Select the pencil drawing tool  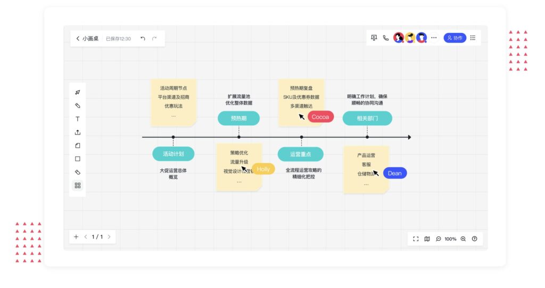pyautogui.click(x=78, y=106)
